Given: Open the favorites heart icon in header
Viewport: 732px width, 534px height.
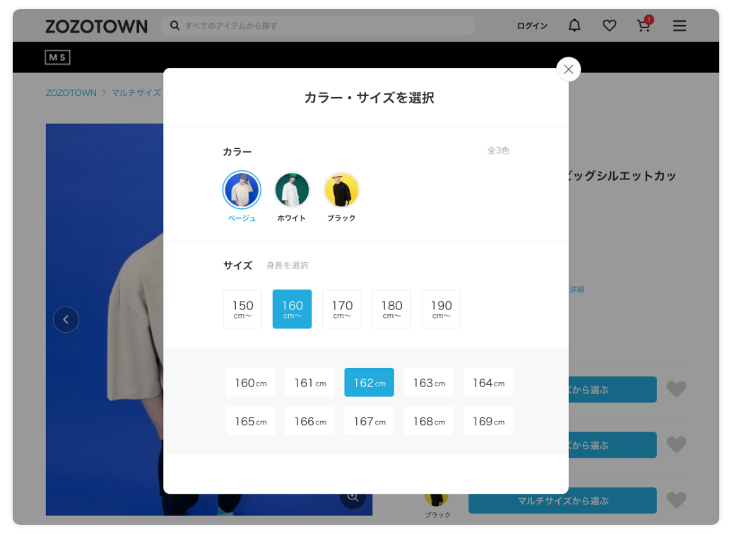Looking at the screenshot, I should click(609, 25).
